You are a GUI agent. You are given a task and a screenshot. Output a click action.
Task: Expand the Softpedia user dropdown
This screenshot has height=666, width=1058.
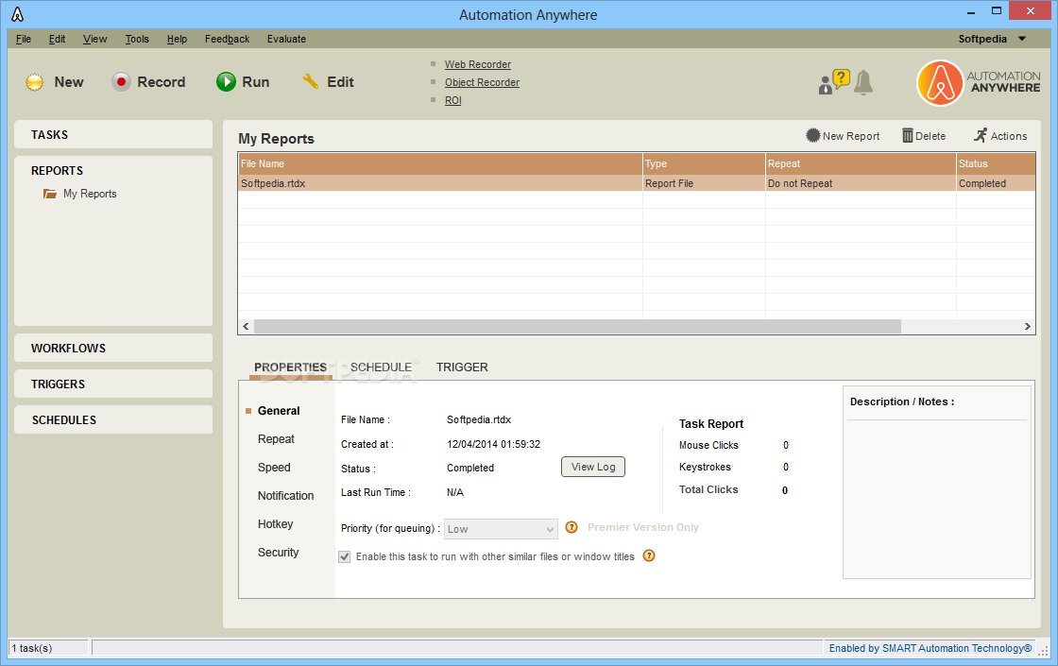pos(1021,39)
